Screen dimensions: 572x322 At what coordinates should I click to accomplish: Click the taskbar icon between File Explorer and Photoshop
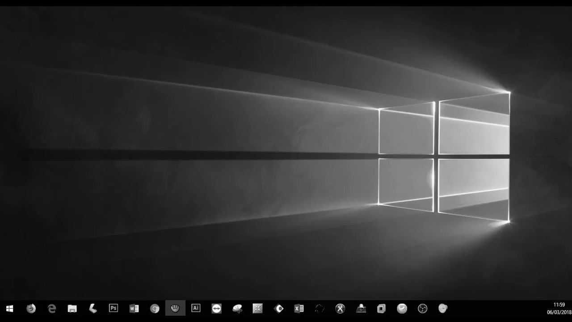coord(93,309)
